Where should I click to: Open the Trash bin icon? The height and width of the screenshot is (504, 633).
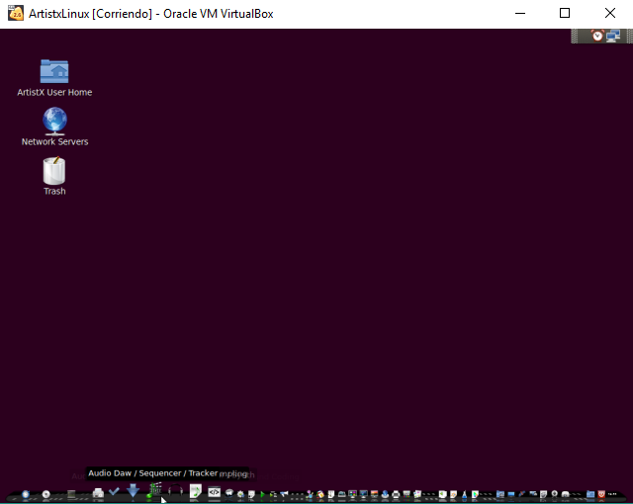[x=54, y=171]
